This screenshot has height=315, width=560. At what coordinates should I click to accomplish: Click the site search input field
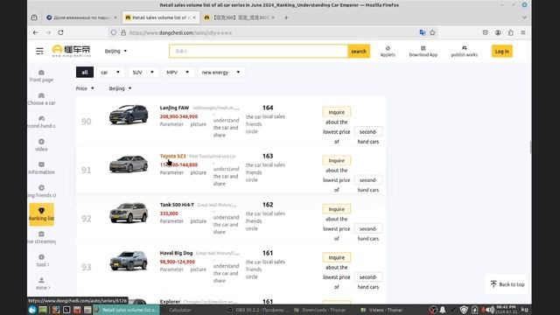click(x=259, y=51)
